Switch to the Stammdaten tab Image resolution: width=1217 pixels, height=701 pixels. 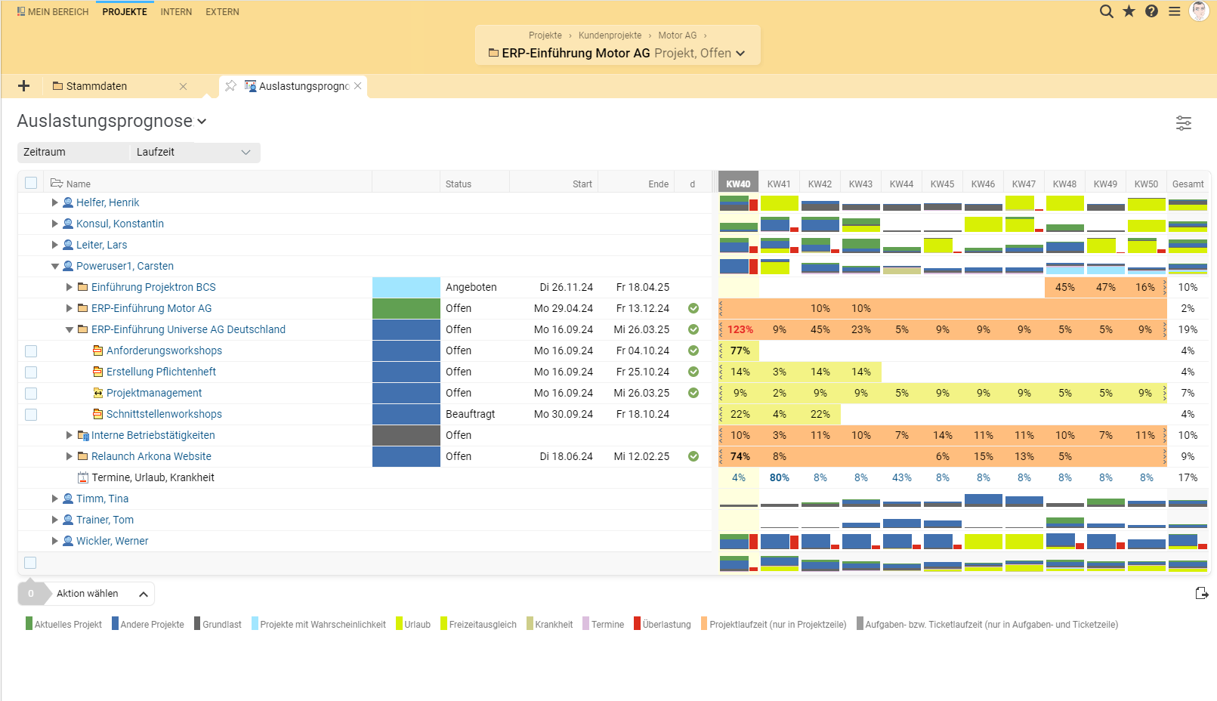97,86
